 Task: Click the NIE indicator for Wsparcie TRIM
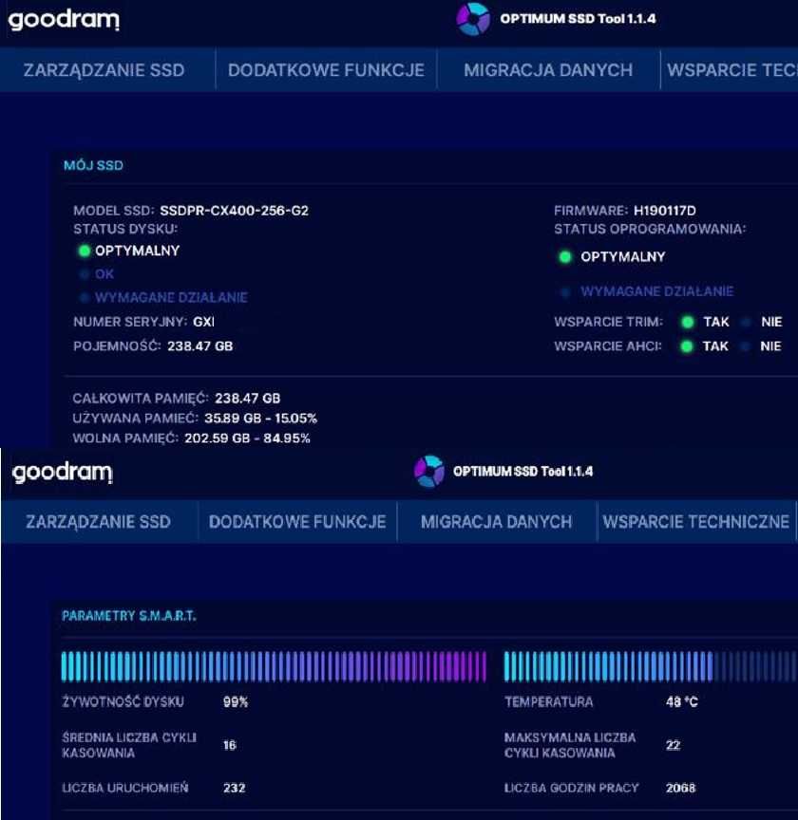pyautogui.click(x=746, y=322)
